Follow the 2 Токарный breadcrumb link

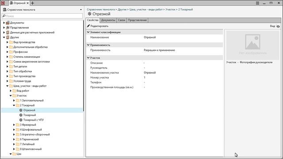pos(186,9)
